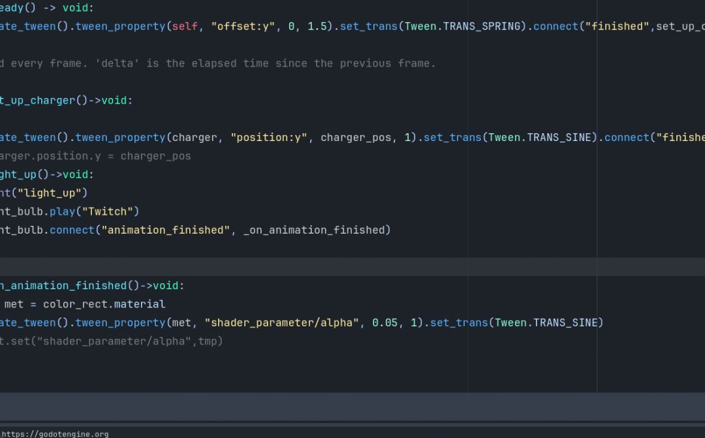Click met = color_rect.material line
The image size is (705, 438).
tap(84, 304)
